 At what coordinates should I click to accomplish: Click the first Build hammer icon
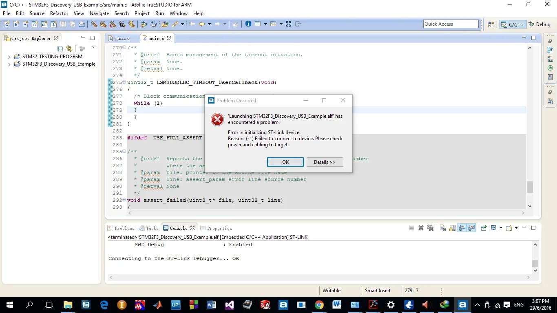pyautogui.click(x=94, y=24)
